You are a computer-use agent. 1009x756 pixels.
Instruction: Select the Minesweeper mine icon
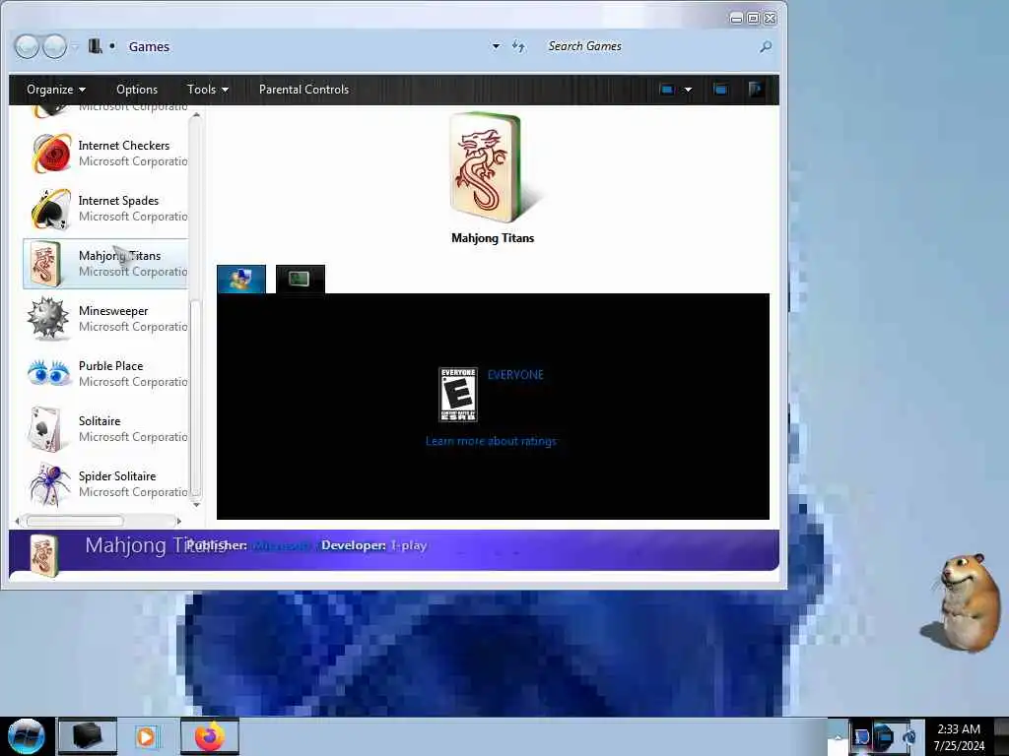coord(47,318)
